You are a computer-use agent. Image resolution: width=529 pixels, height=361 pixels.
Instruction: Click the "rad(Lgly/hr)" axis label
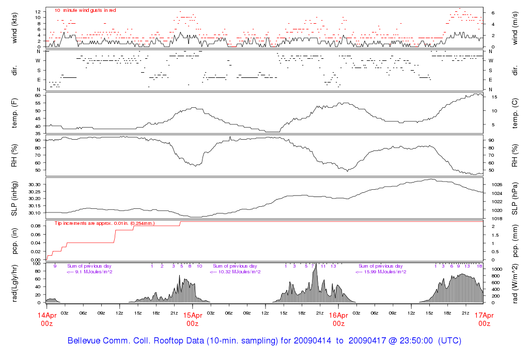click(14, 284)
